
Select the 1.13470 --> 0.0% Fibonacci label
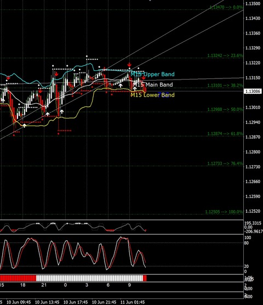226,7
